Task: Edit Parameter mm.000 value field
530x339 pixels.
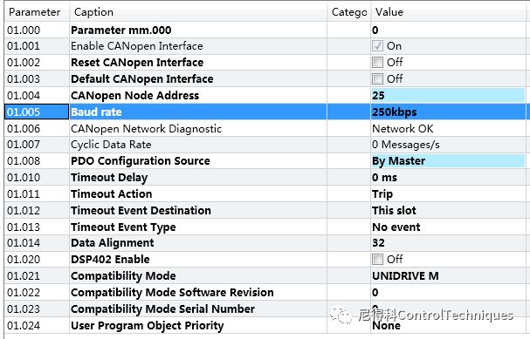Action: pyautogui.click(x=448, y=30)
